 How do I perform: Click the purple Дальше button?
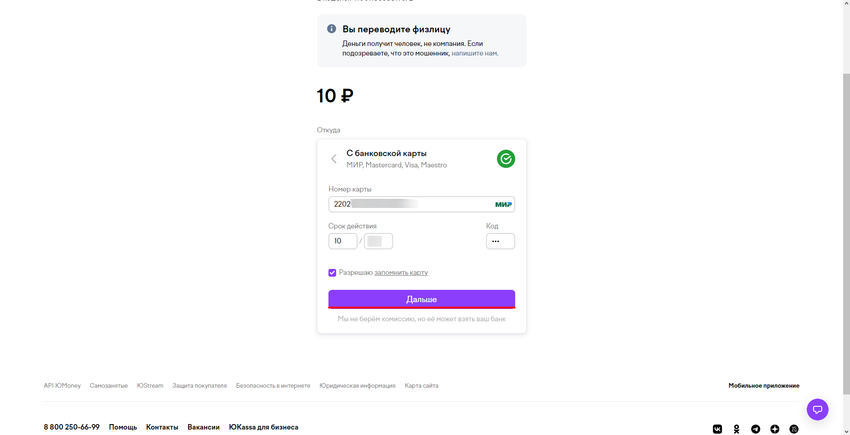pos(422,299)
